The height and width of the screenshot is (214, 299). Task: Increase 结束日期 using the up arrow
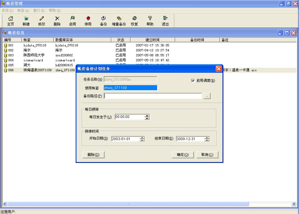[x=207, y=138]
